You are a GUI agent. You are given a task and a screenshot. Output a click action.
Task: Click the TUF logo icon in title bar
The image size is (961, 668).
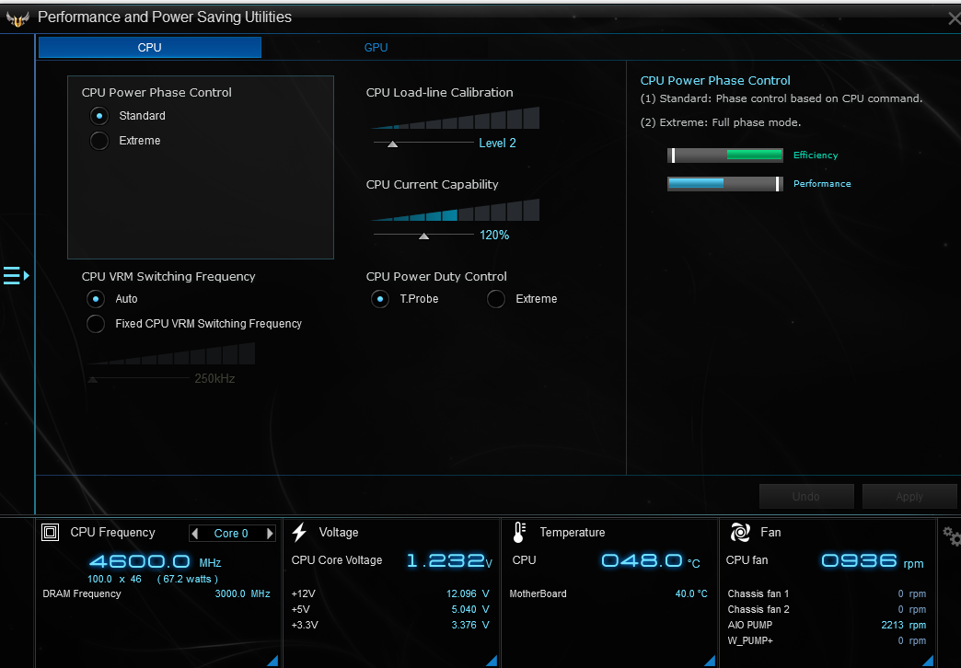(x=17, y=18)
